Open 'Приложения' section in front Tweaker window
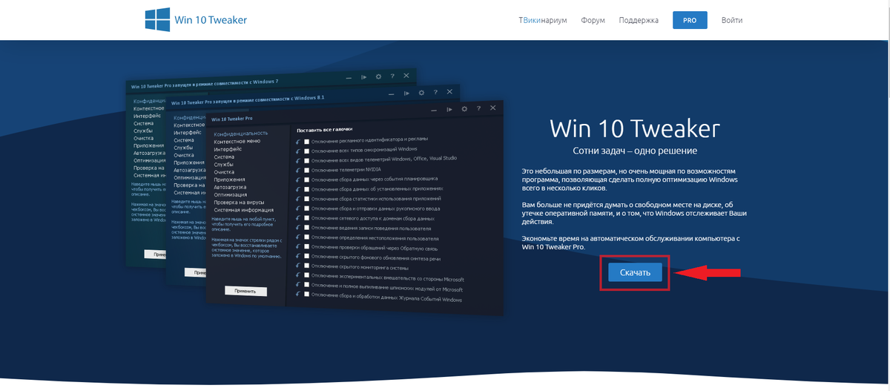 coord(230,179)
